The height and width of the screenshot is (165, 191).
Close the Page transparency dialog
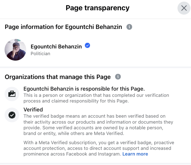[184, 8]
